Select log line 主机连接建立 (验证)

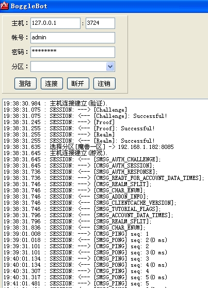(55, 103)
